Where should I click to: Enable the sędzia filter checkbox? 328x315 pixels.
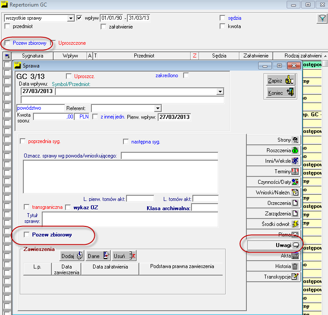222,18
